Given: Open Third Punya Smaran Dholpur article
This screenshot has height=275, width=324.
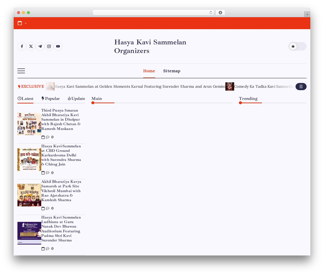Looking at the screenshot, I should [x=61, y=119].
